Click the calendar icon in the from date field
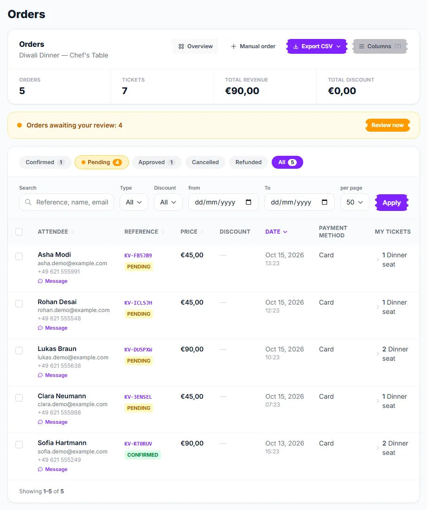This screenshot has height=510, width=427. tap(249, 202)
